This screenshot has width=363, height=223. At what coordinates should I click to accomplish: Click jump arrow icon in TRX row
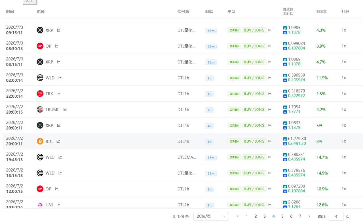click(270, 94)
